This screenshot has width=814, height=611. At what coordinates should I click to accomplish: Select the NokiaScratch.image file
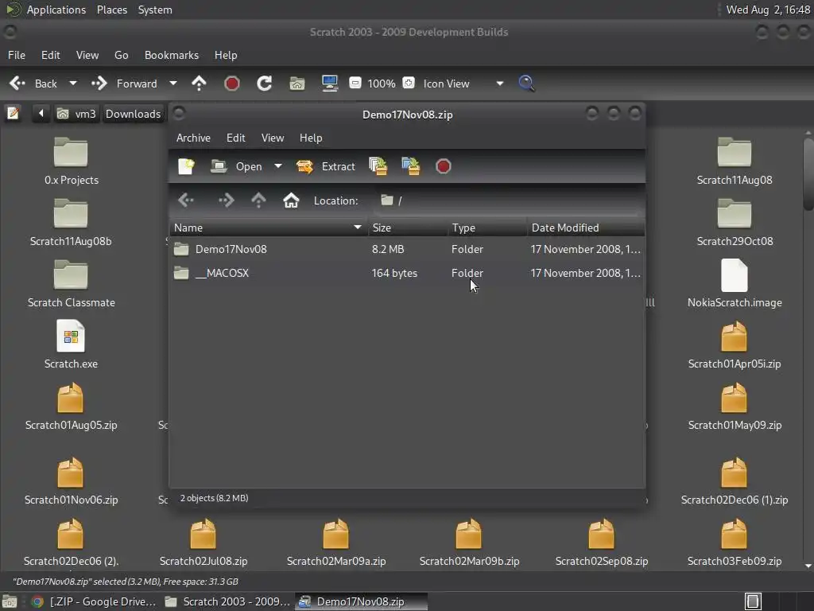tap(734, 284)
